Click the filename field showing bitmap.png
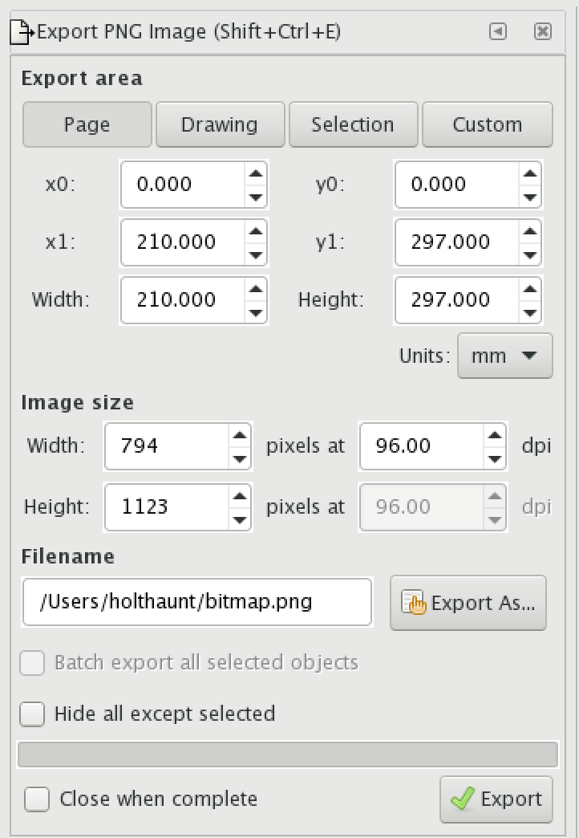 pos(196,602)
